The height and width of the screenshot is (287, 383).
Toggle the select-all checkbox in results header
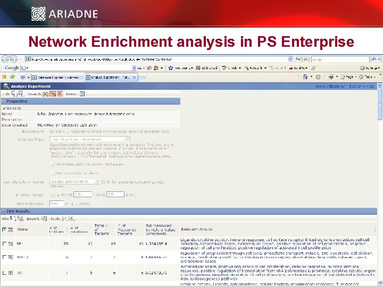pyautogui.click(x=4, y=230)
